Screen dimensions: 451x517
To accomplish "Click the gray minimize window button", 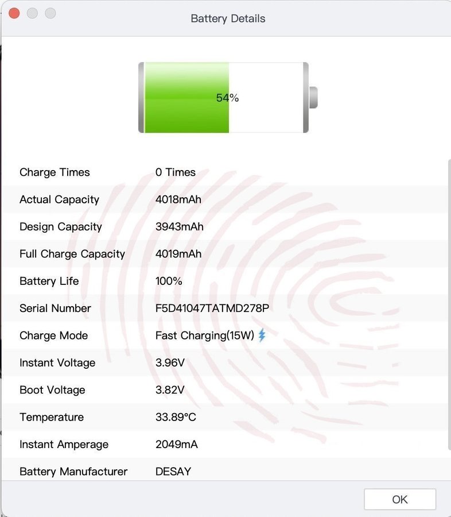I will pyautogui.click(x=32, y=13).
